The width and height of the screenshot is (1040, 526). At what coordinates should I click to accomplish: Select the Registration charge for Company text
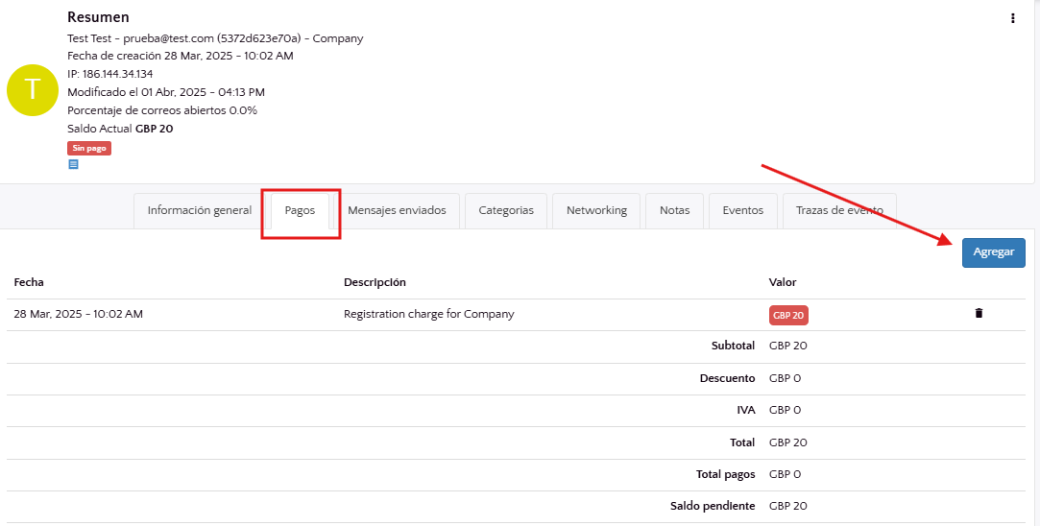428,314
